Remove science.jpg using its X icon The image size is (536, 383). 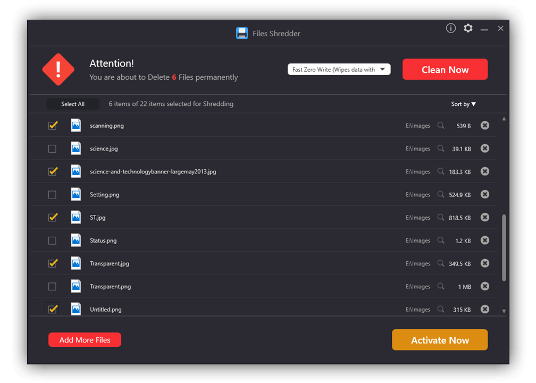click(485, 148)
